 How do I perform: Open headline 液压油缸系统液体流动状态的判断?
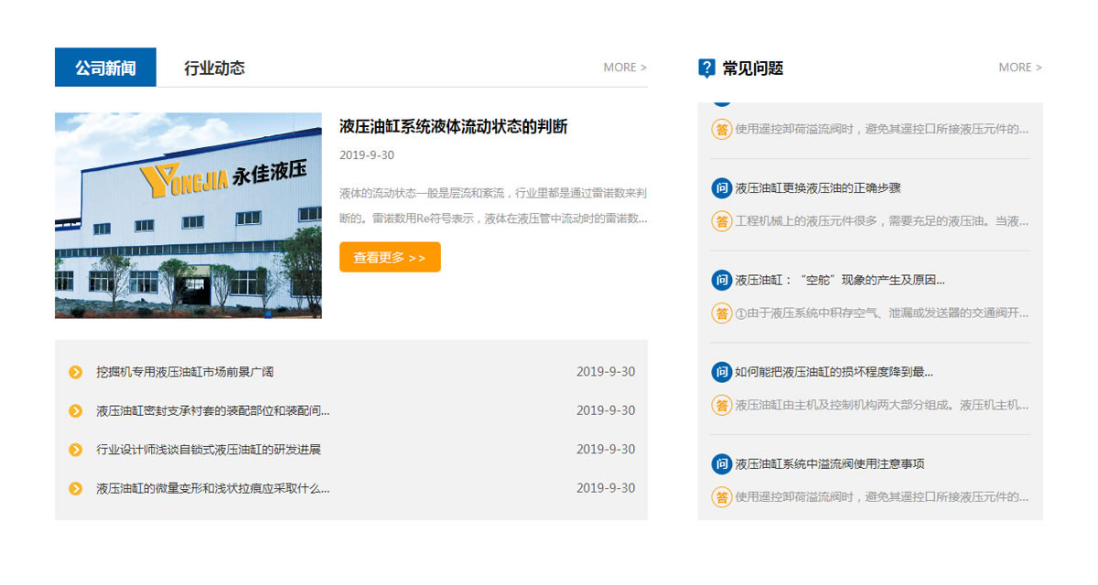pyautogui.click(x=454, y=126)
